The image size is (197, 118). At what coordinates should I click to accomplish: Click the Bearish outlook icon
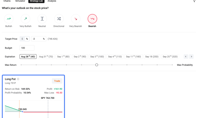(x=92, y=19)
